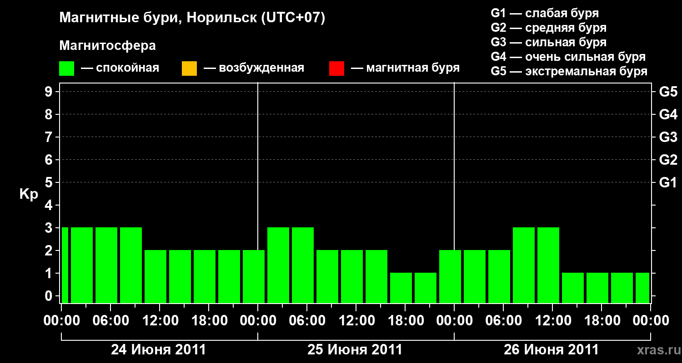Click the Kp 2 bar crossing 06:00 on 26 June
682x363 pixels.
point(499,276)
